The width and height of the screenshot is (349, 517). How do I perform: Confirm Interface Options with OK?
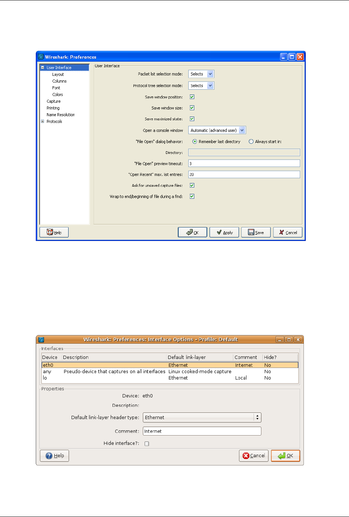[x=286, y=456]
